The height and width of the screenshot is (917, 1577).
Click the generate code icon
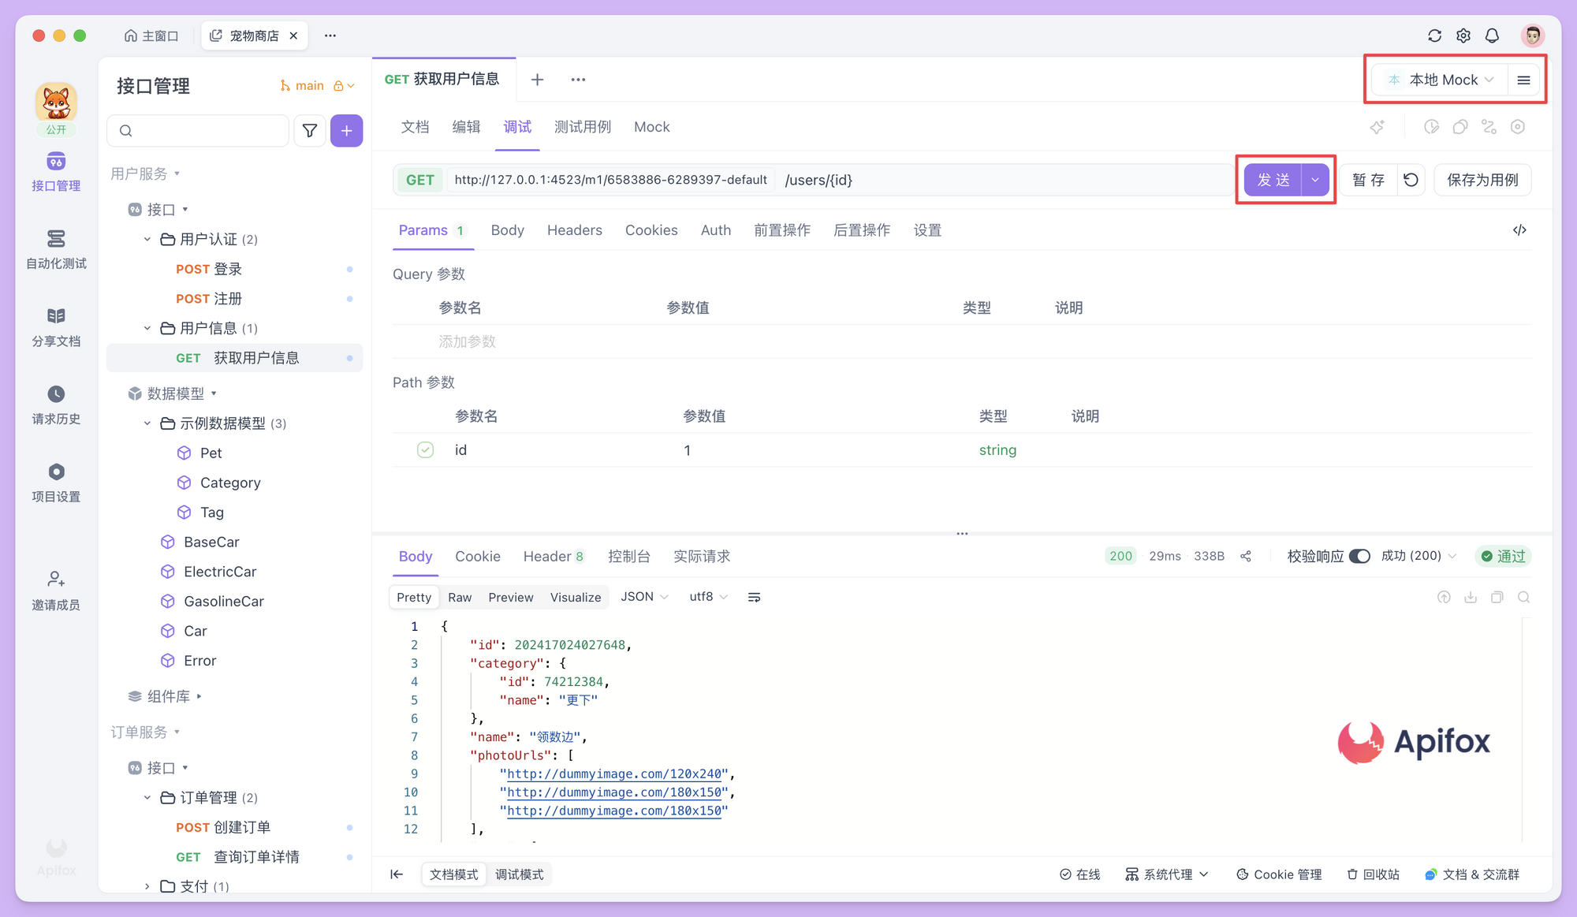tap(1519, 230)
